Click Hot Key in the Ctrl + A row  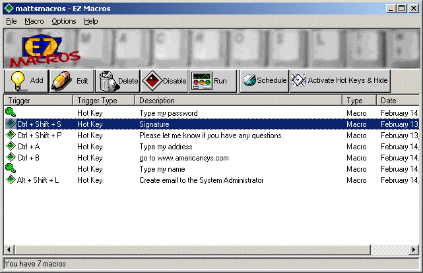click(x=90, y=147)
